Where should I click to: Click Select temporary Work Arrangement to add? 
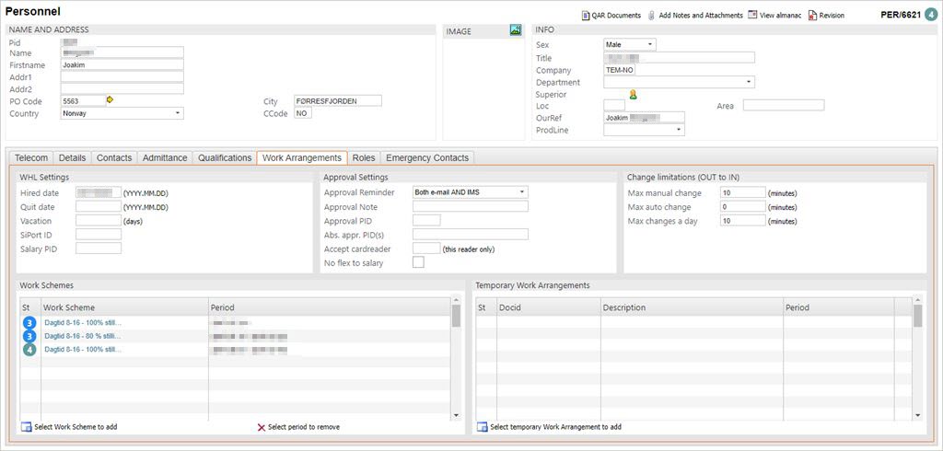point(482,427)
